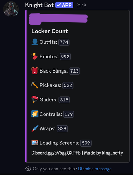Click the dancer Emotes emoji
The height and width of the screenshot is (175, 133).
click(x=35, y=56)
